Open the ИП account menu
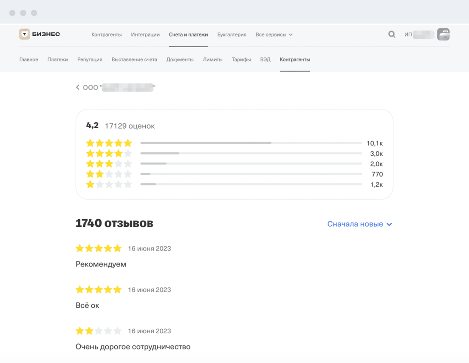Viewport: 469px width, 363px height. 419,35
